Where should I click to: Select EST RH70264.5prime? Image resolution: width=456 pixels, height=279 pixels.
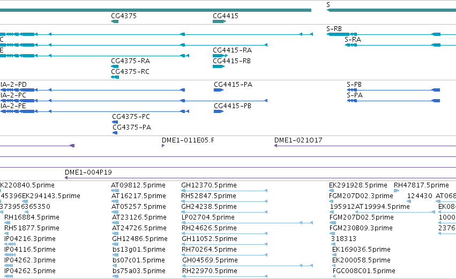tap(210, 250)
